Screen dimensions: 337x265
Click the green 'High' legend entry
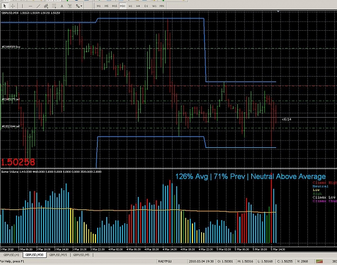pyautogui.click(x=317, y=194)
